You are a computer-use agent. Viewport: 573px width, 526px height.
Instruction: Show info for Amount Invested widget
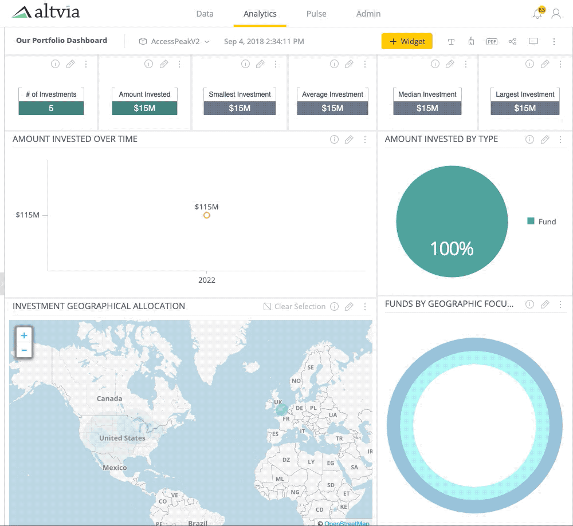149,64
